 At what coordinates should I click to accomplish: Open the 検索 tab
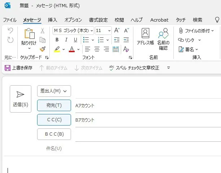pos(198,20)
